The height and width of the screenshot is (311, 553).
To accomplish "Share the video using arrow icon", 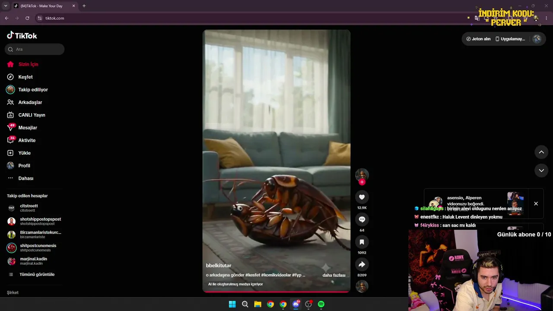I will click(362, 264).
